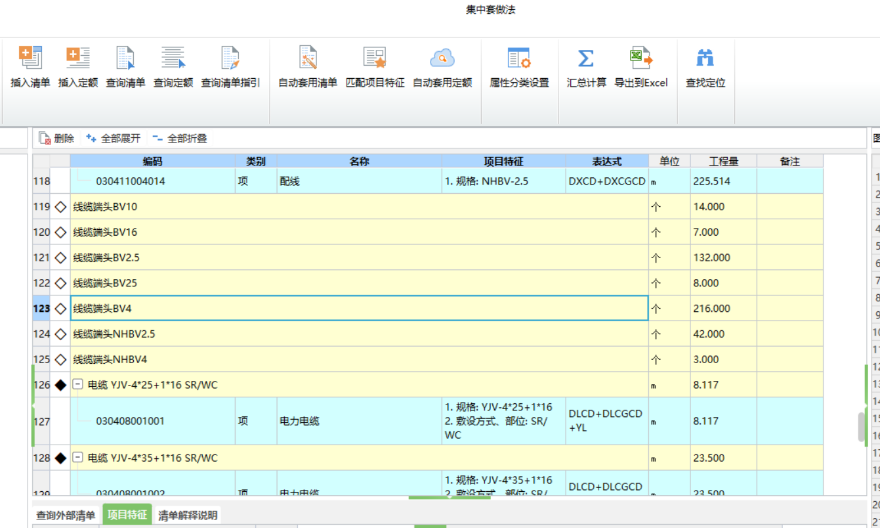The width and height of the screenshot is (880, 528).
Task: Switch to the 项目特征 tab
Action: (x=127, y=514)
